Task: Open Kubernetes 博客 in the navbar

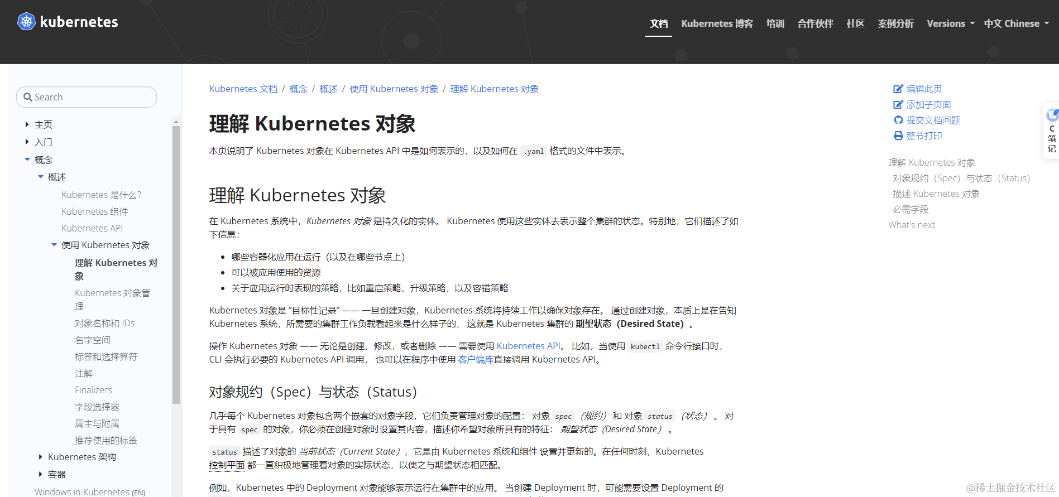Action: point(717,23)
